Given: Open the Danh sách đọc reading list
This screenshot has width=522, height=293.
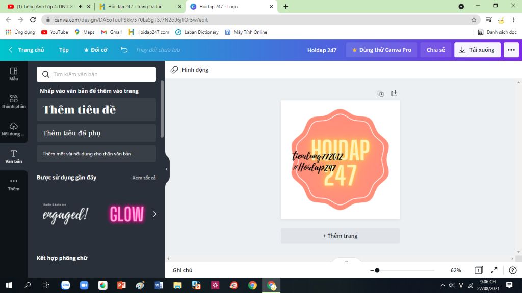Looking at the screenshot, I should coord(498,32).
